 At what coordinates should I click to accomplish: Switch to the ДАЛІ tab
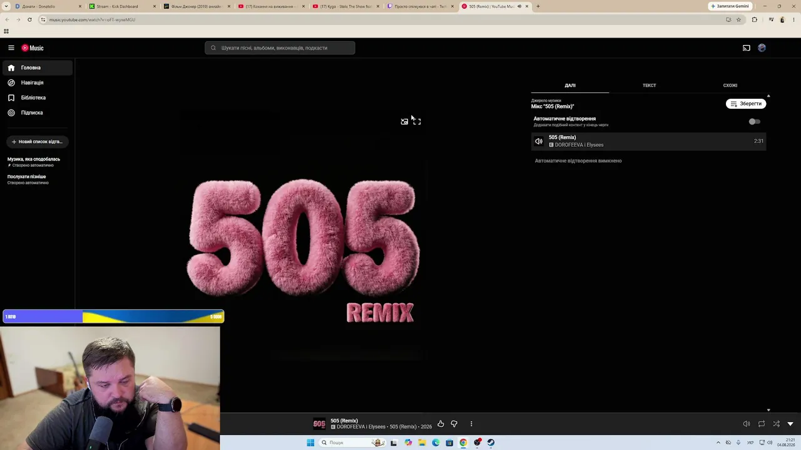tap(570, 86)
